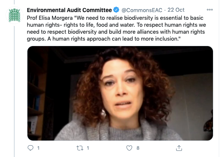Click the Environmental Audit Committee portcullis avatar
This screenshot has width=221, height=157.
[x=15, y=15]
